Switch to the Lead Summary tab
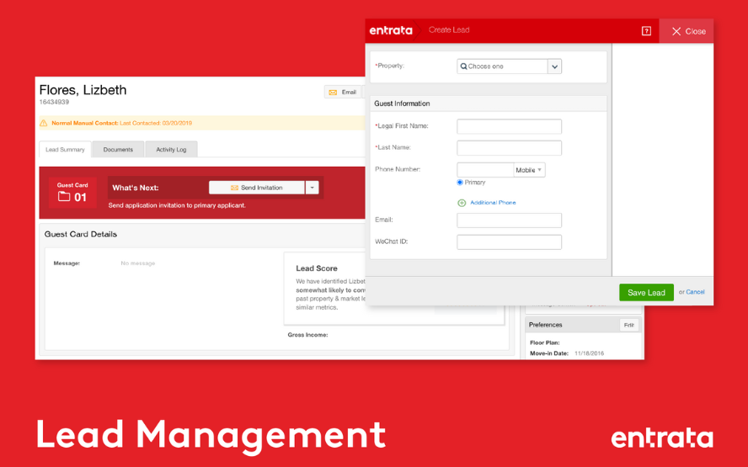The height and width of the screenshot is (467, 748). point(65,149)
